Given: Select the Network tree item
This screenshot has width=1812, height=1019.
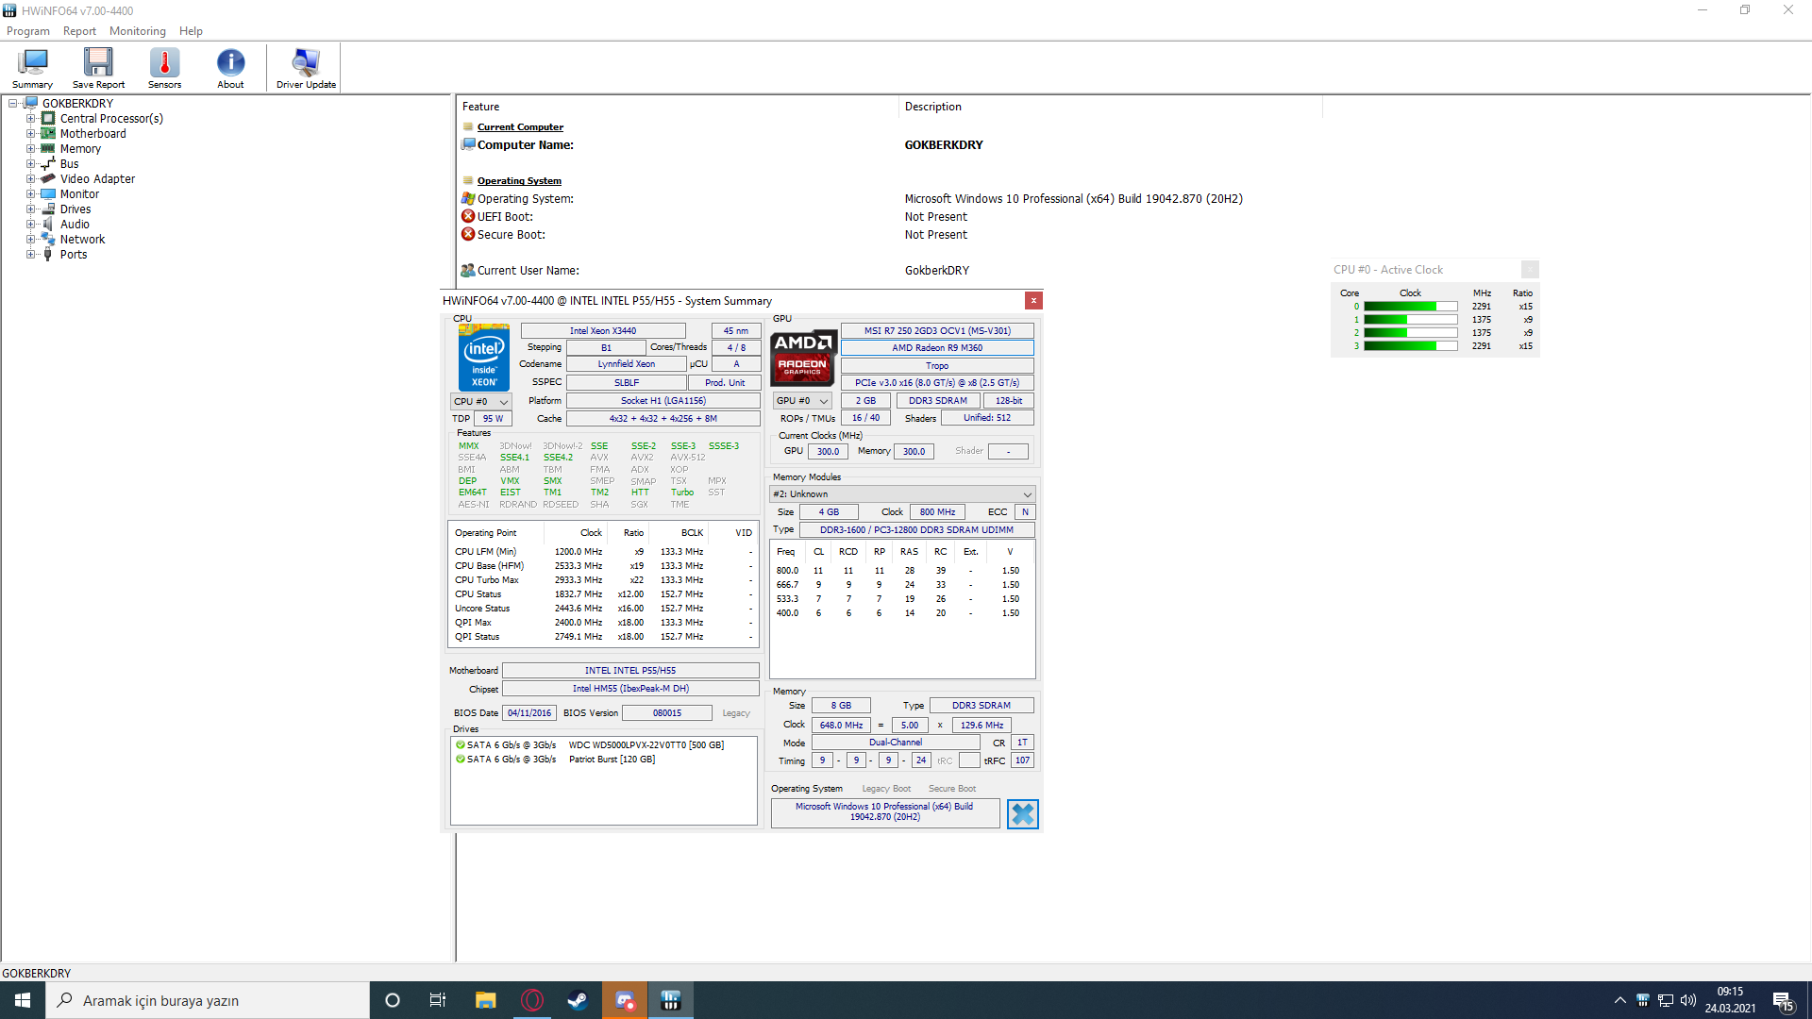Looking at the screenshot, I should (x=82, y=240).
